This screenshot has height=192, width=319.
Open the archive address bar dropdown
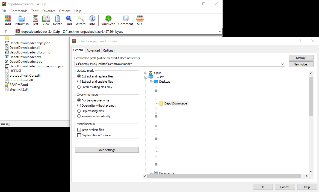pyautogui.click(x=220, y=31)
